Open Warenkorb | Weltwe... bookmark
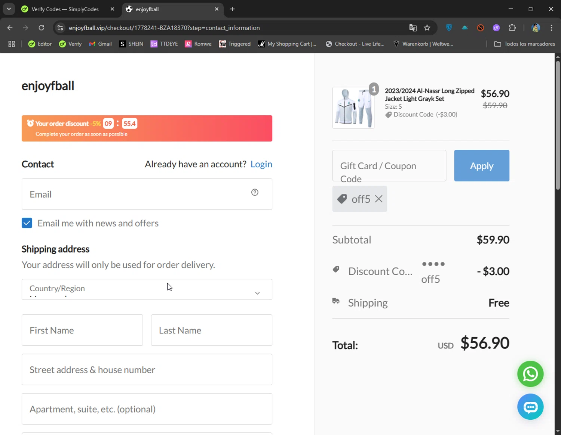 [x=423, y=44]
